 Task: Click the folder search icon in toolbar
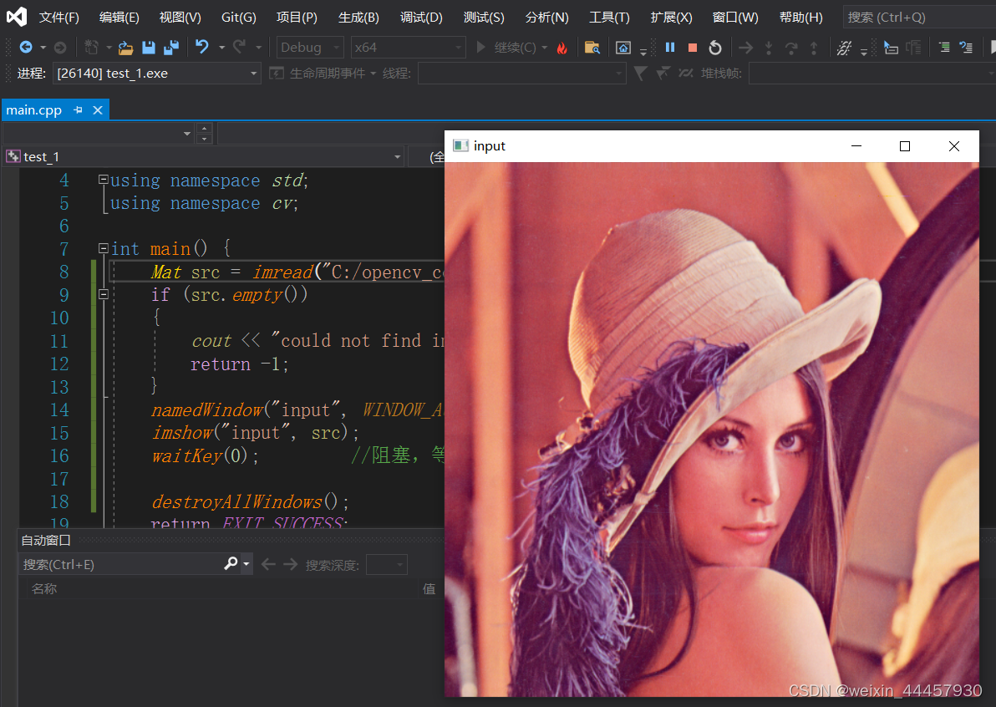coord(592,48)
